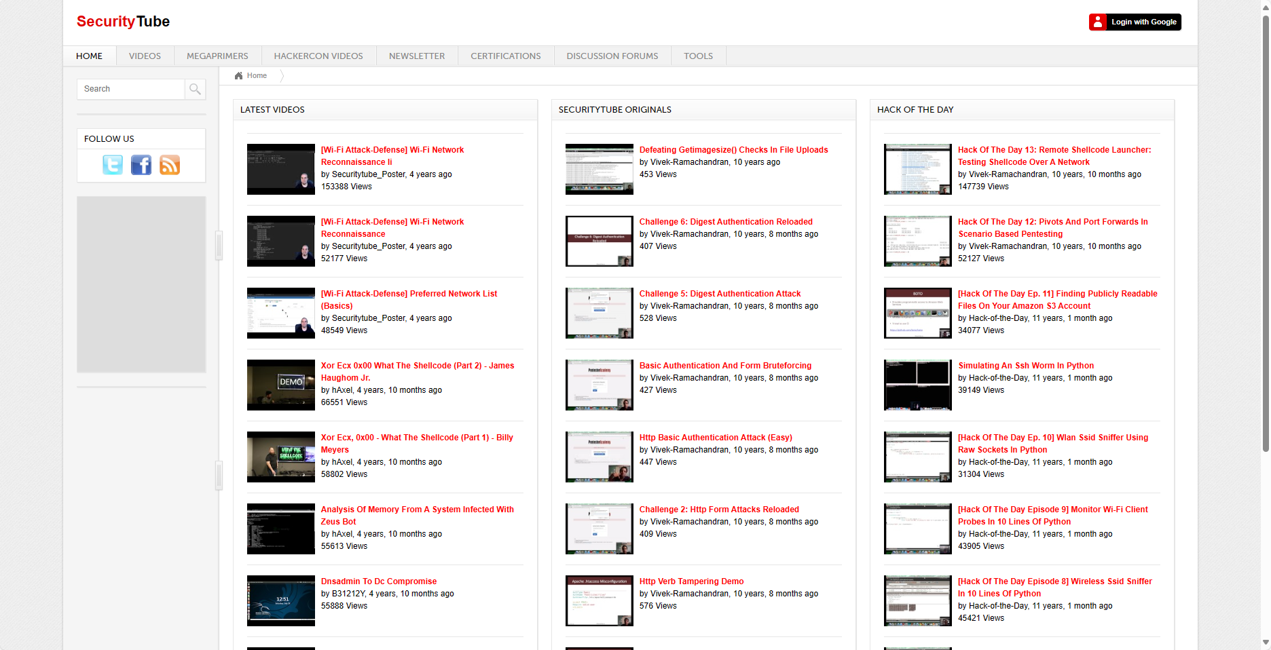The width and height of the screenshot is (1271, 650).
Task: Click the sidebar advertisement placeholder box
Action: click(x=141, y=284)
